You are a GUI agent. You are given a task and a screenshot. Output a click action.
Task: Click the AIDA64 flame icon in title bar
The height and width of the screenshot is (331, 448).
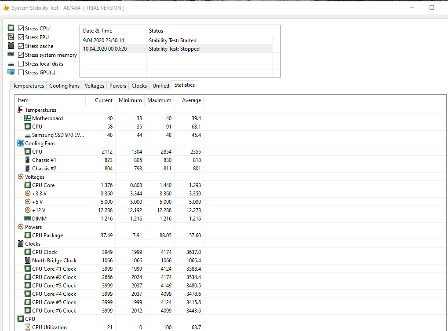[x=6, y=8]
